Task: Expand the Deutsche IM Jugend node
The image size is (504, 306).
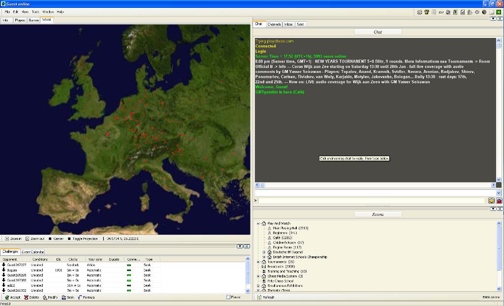Action: 264,252
